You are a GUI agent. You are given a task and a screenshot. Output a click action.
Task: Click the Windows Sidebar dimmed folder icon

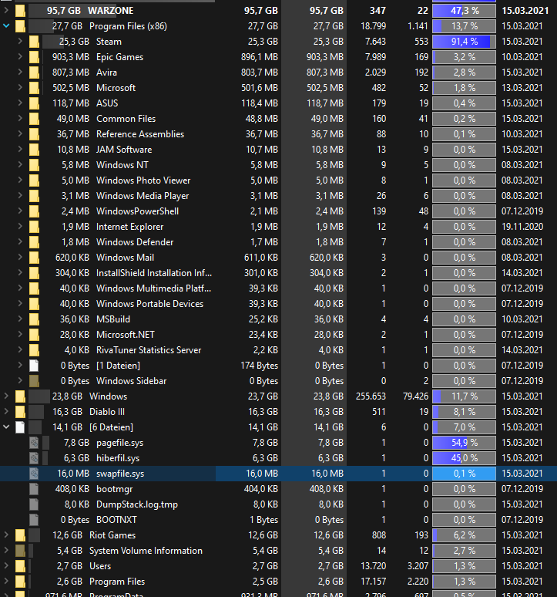click(34, 381)
